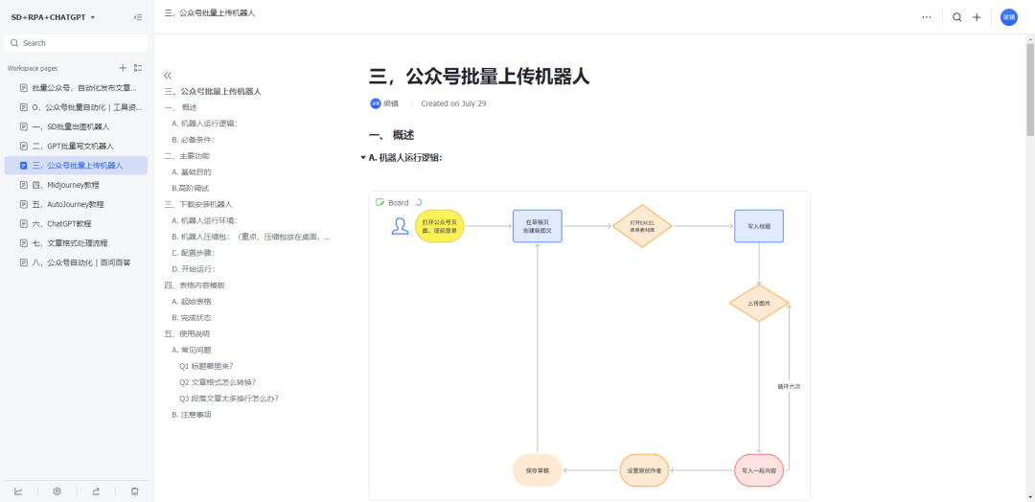Jump to outline item A. 机器人运行逻辑

pyautogui.click(x=204, y=124)
